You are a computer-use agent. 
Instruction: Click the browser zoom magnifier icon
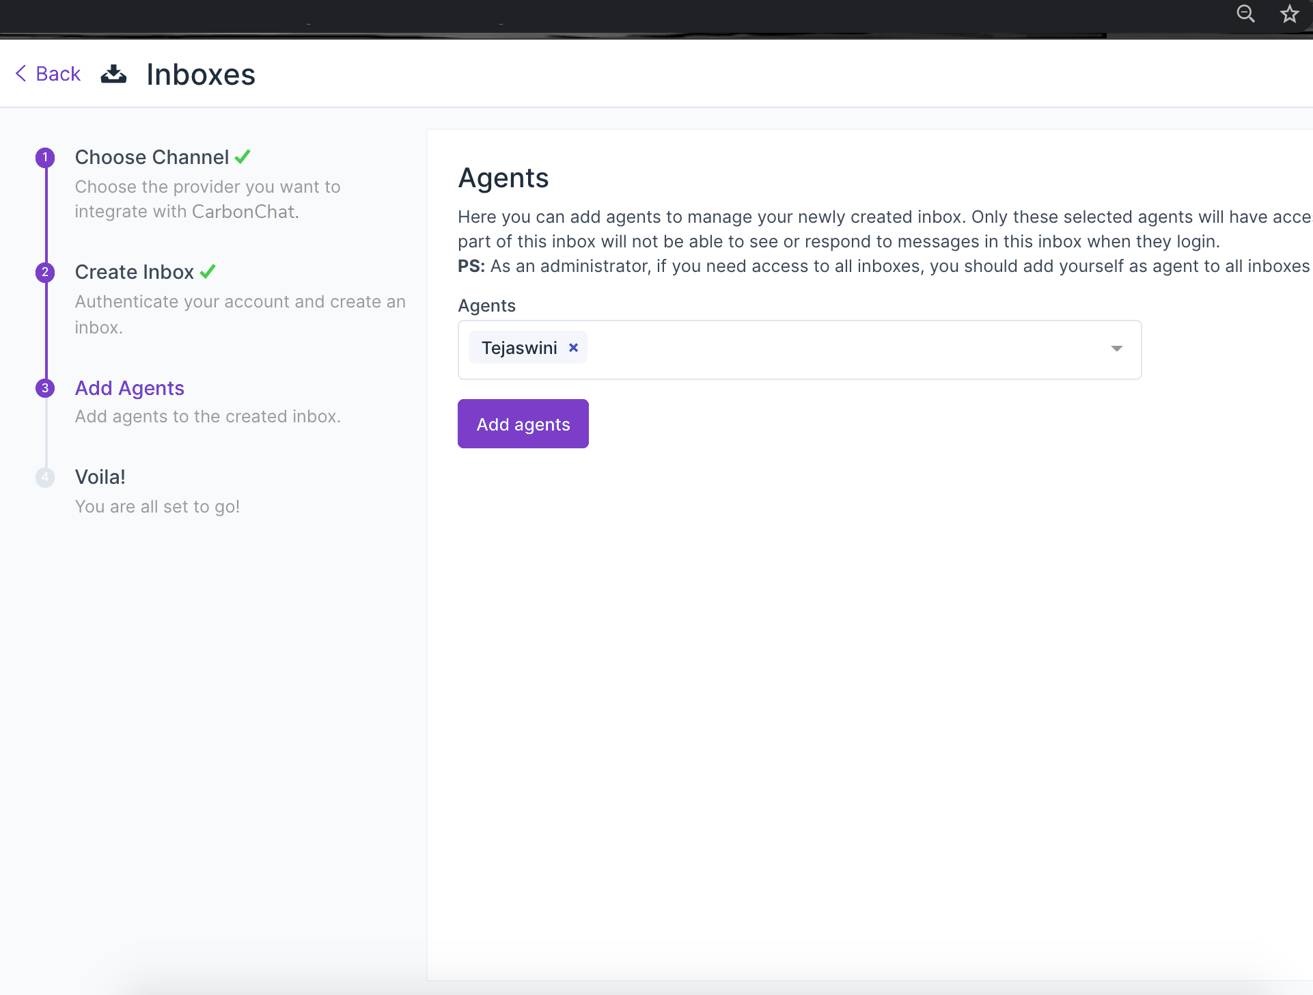[x=1245, y=14]
